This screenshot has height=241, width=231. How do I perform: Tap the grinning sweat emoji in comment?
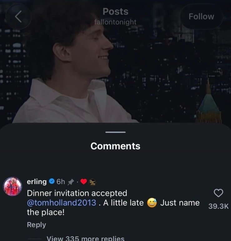point(152,203)
